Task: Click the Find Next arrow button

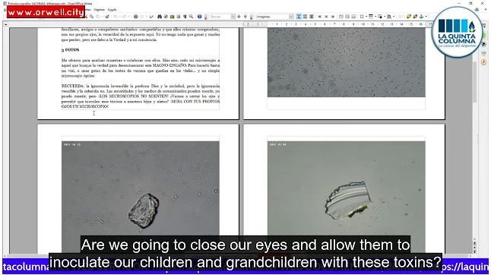Action: click(239, 16)
